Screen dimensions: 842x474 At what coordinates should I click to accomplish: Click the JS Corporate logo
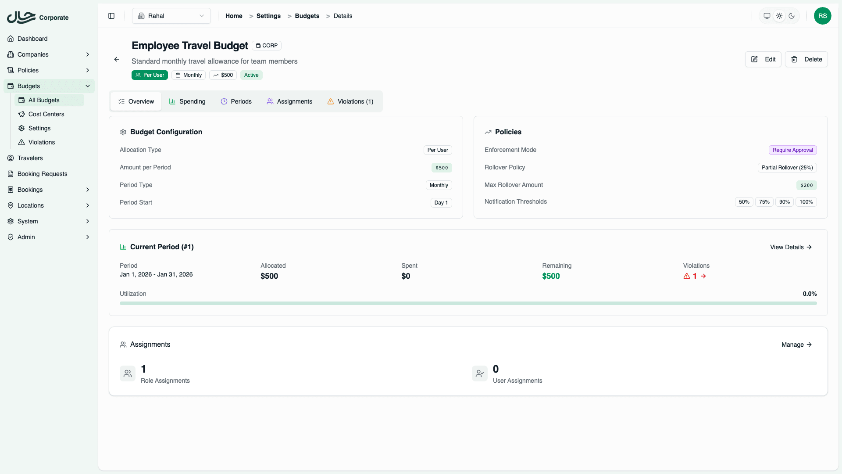click(x=37, y=18)
